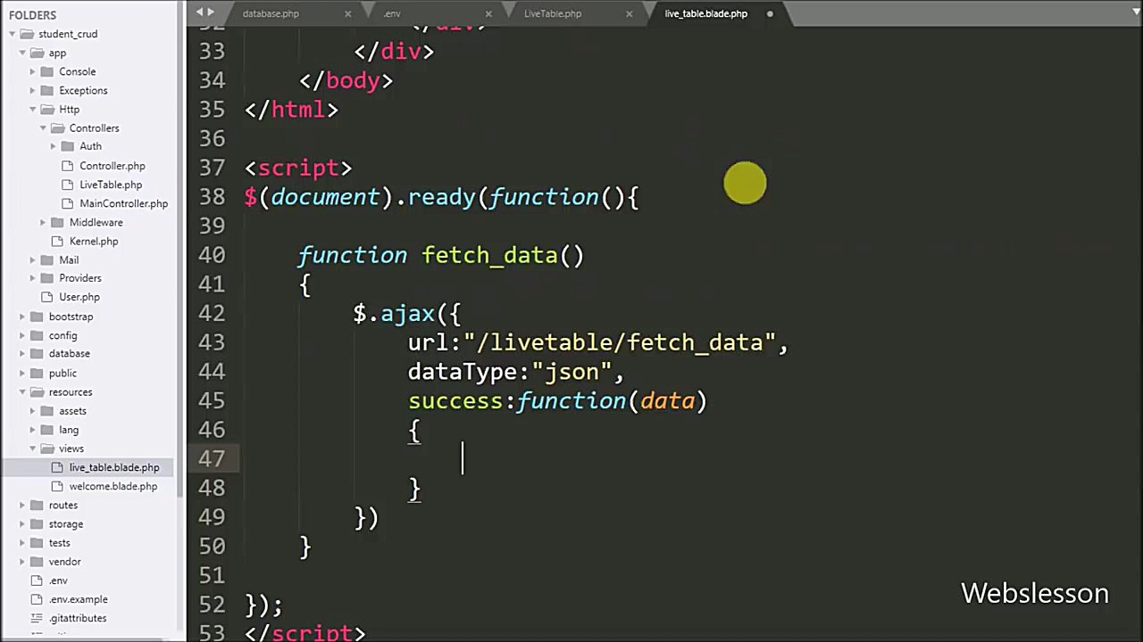Close the database.php tab
This screenshot has width=1143, height=642.
click(x=348, y=13)
